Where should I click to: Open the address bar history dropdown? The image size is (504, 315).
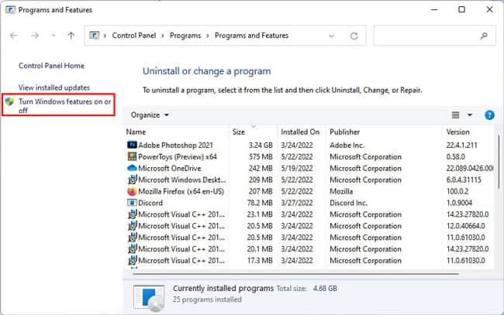pos(331,36)
